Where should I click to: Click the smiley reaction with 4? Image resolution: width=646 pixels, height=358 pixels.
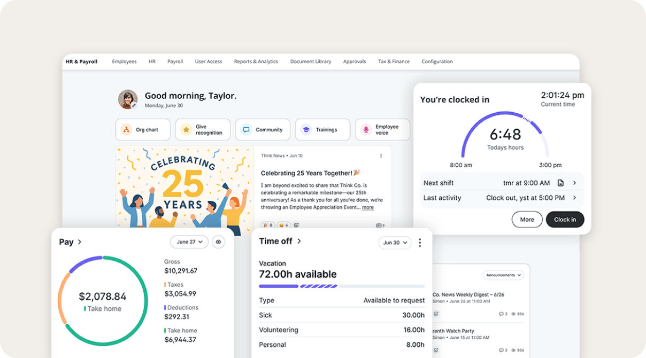283,225
